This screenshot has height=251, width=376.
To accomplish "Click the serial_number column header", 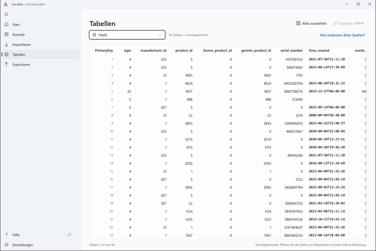I will click(x=291, y=50).
